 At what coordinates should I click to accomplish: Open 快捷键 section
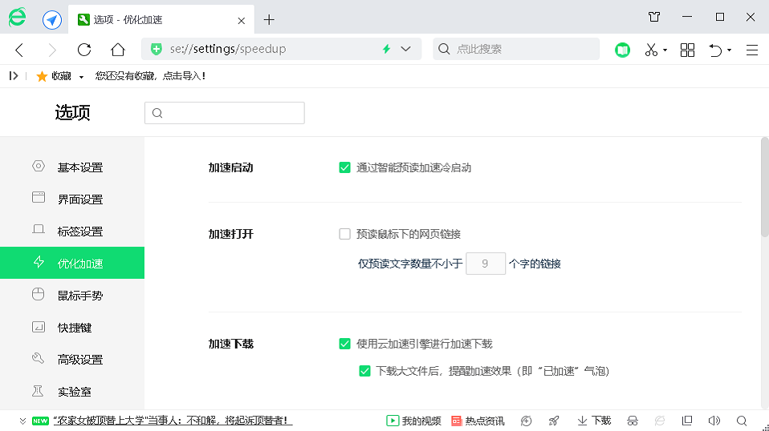pyautogui.click(x=72, y=328)
